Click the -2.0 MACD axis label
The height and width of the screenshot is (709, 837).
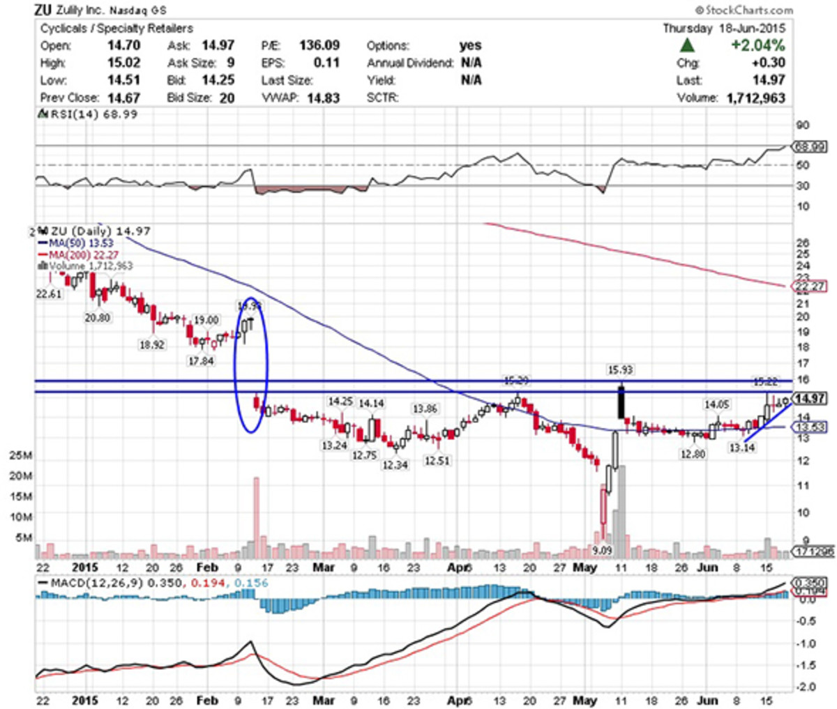[x=807, y=687]
